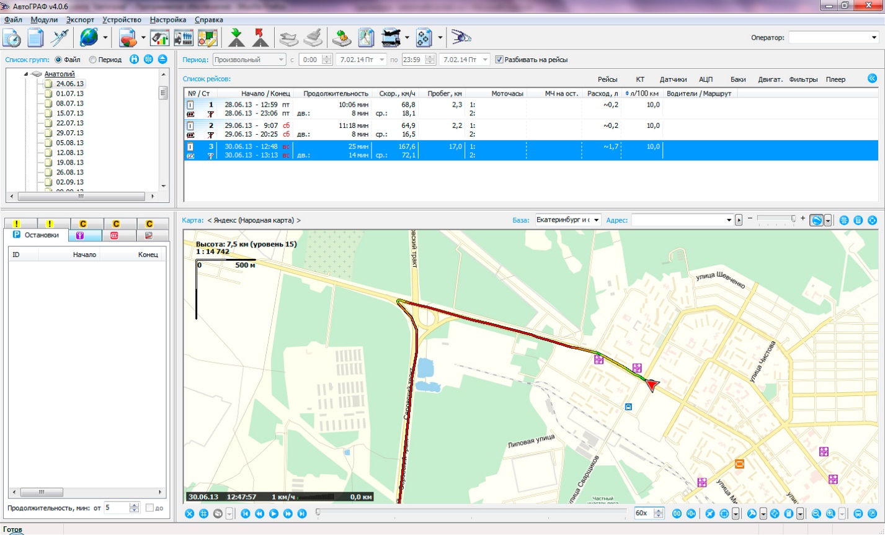Viewport: 885px width, 535px height.
Task: Toggle 'Разбивать на рейсы' checkbox
Action: (x=499, y=60)
